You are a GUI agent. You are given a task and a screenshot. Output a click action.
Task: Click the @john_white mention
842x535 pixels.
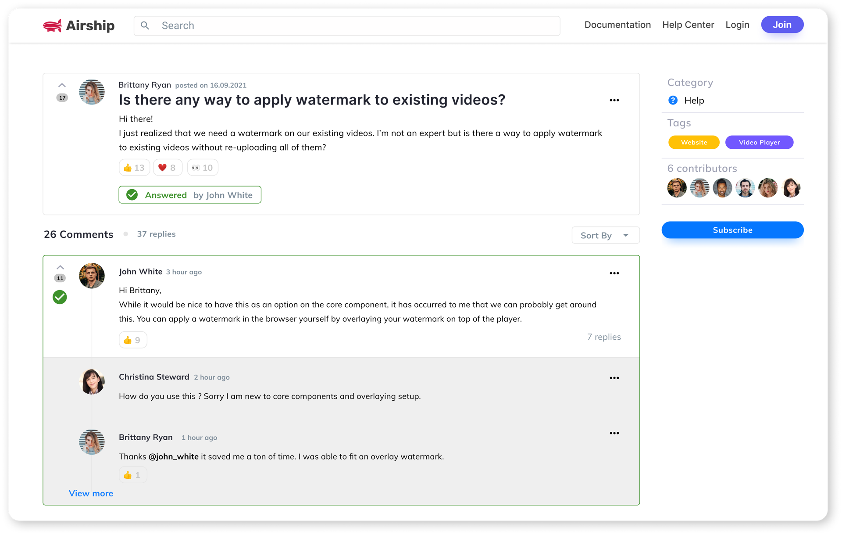click(x=174, y=457)
